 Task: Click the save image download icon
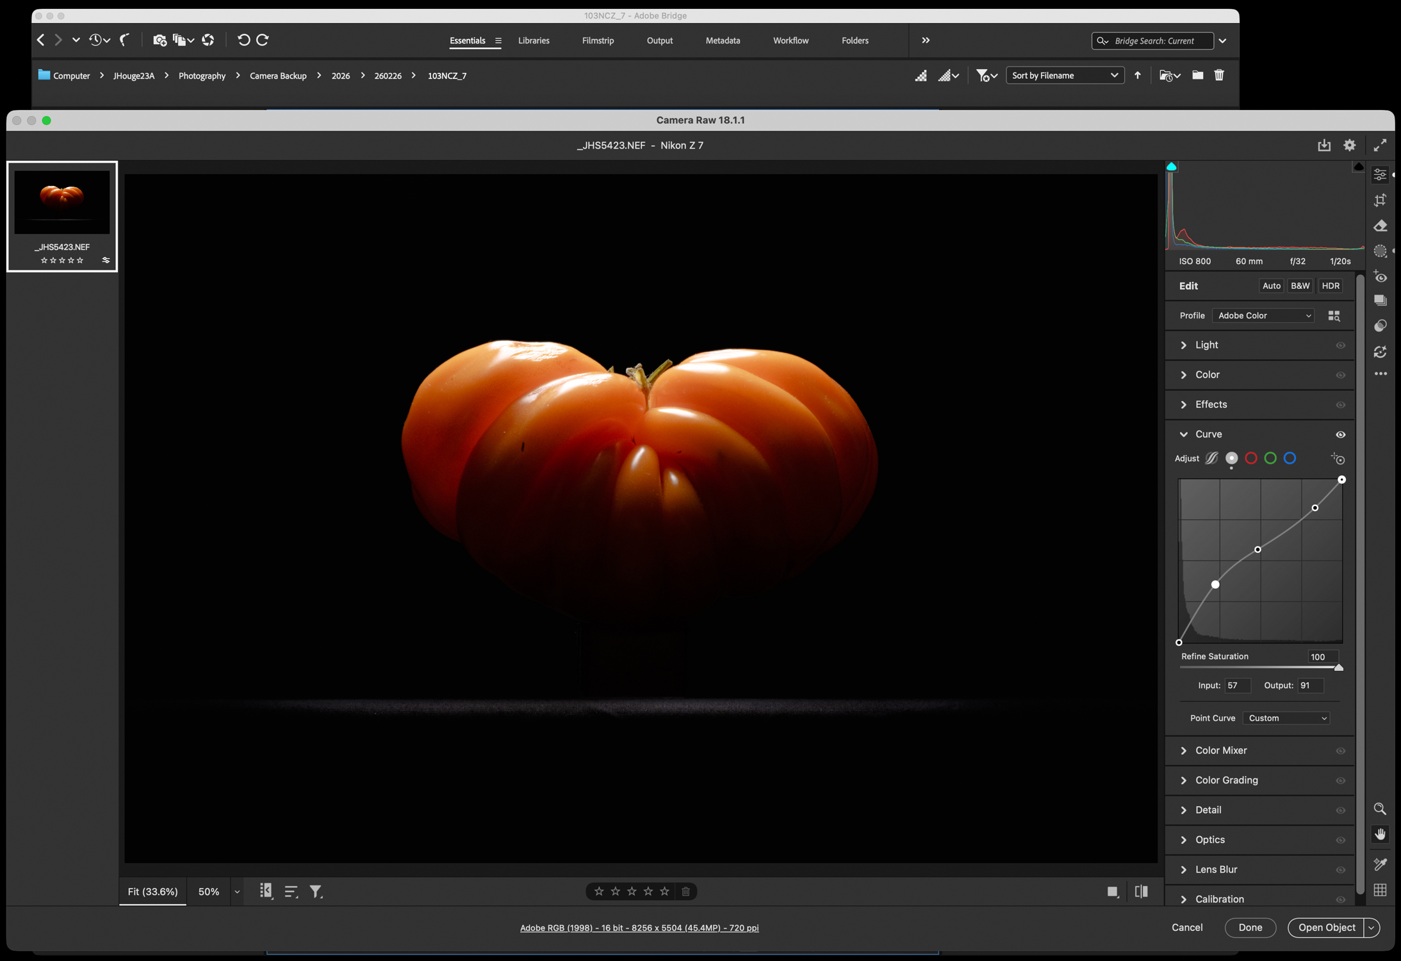click(1323, 145)
